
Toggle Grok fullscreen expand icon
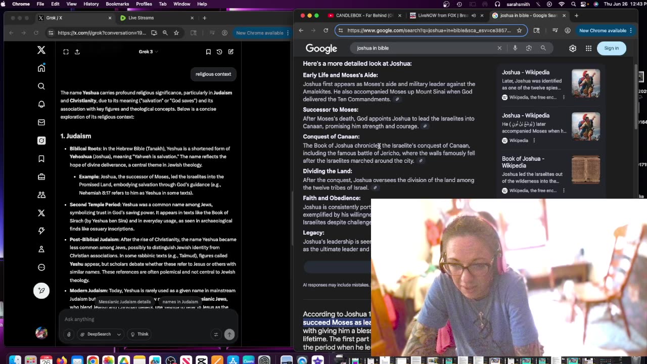66,52
